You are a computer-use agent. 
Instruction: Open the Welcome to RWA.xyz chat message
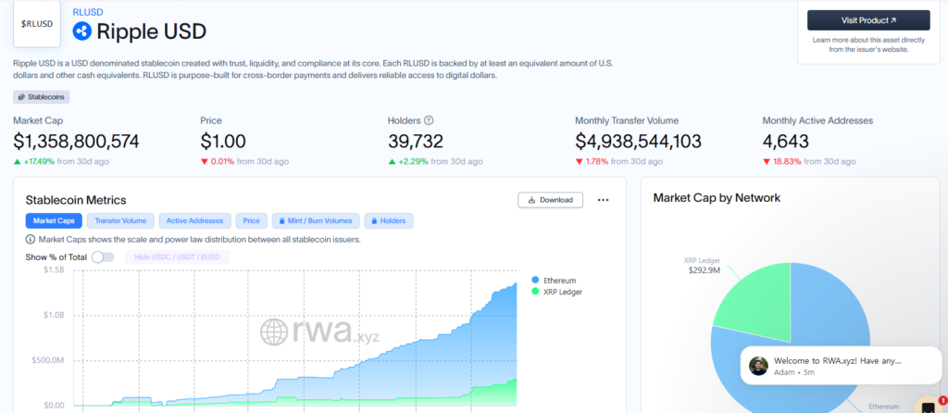(838, 360)
